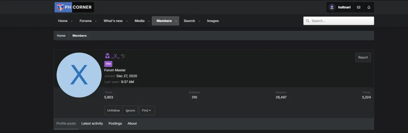Open Forums in navigation bar
408x133 pixels.
(85, 21)
